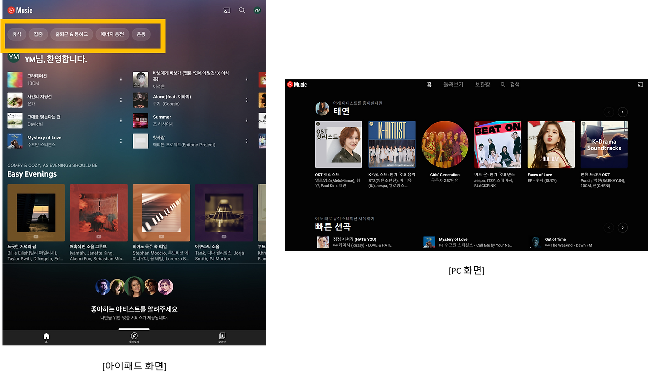Viewport: 648px width, 378px height.
Task: Play Out of Time by The Weeknd
Action: tap(536, 242)
